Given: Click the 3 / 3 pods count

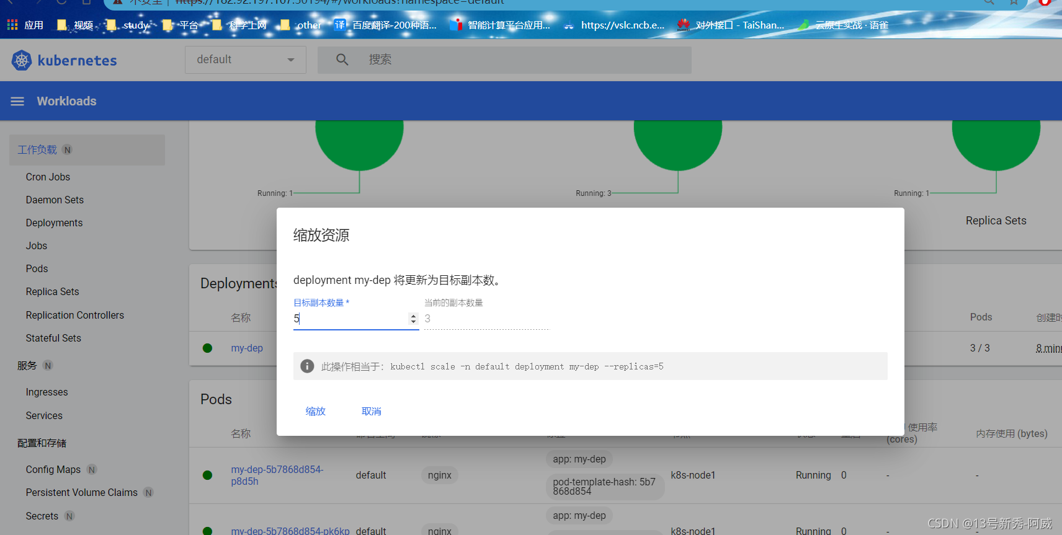Looking at the screenshot, I should (x=980, y=348).
